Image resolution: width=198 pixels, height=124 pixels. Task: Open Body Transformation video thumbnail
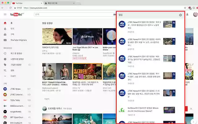[x=57, y=71]
